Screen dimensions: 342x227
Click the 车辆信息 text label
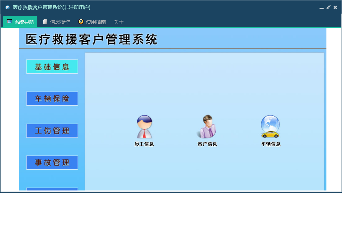coord(271,144)
